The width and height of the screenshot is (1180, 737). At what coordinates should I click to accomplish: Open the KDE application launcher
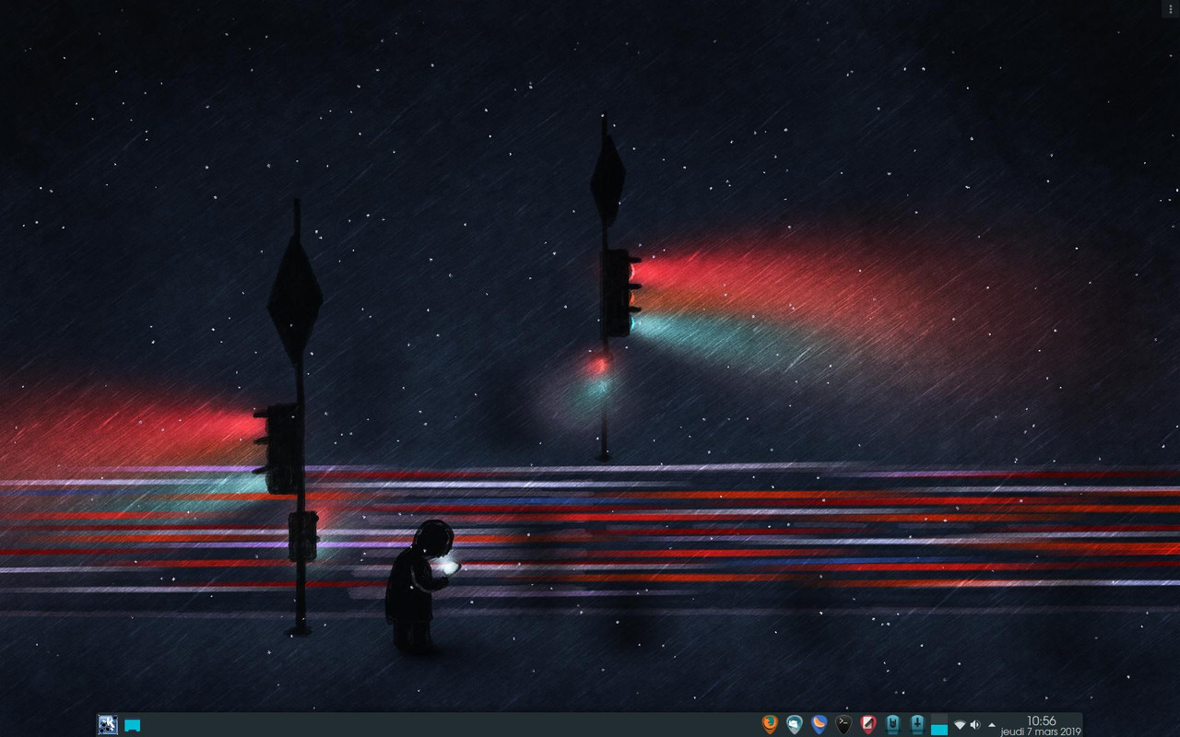point(108,725)
